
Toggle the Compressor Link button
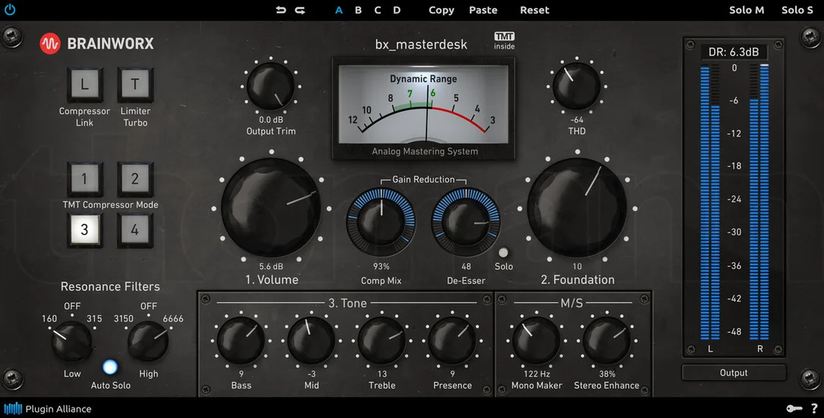pos(85,84)
